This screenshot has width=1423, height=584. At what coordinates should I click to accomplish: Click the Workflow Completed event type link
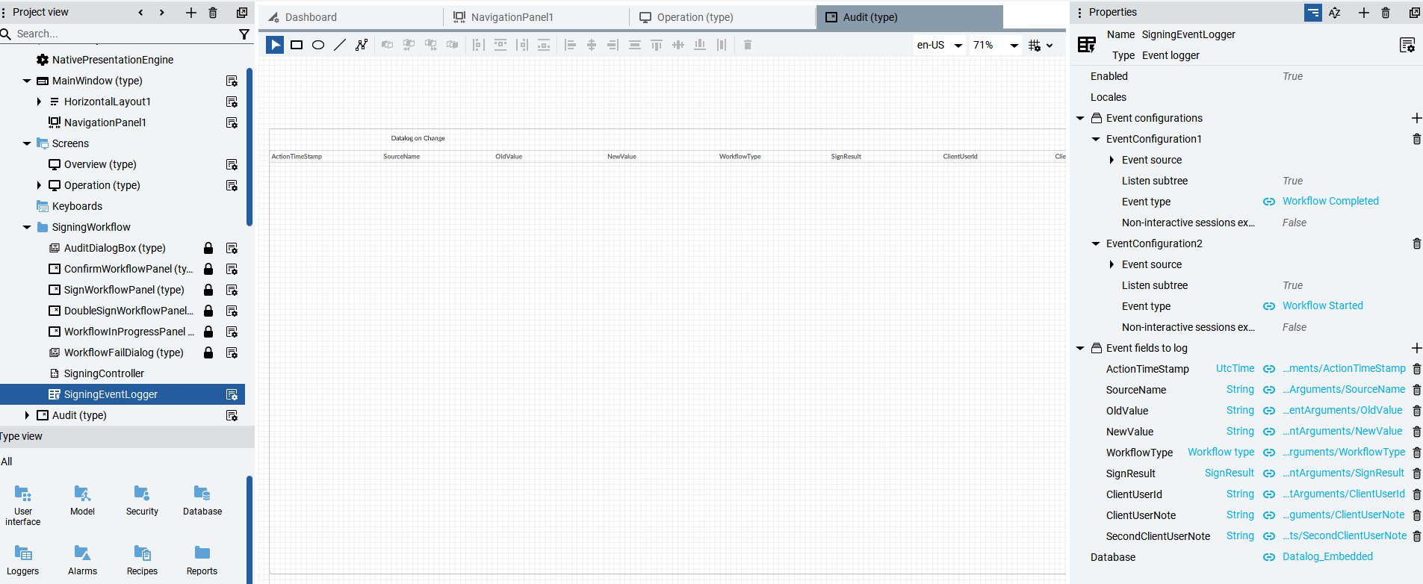tap(1330, 201)
